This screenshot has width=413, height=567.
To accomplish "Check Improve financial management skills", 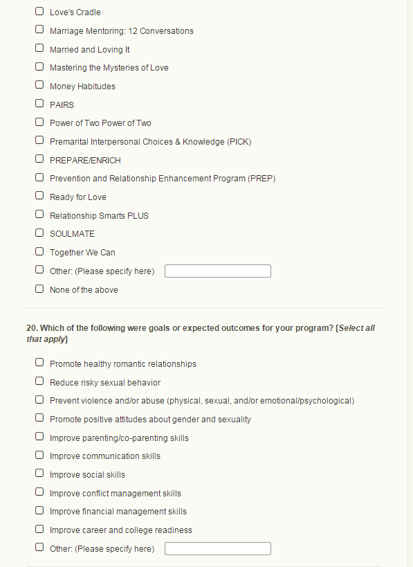I will point(39,510).
